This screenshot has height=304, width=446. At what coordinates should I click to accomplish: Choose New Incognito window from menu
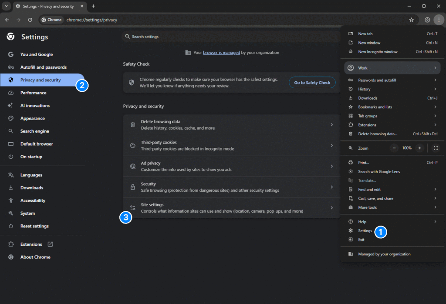coord(378,52)
